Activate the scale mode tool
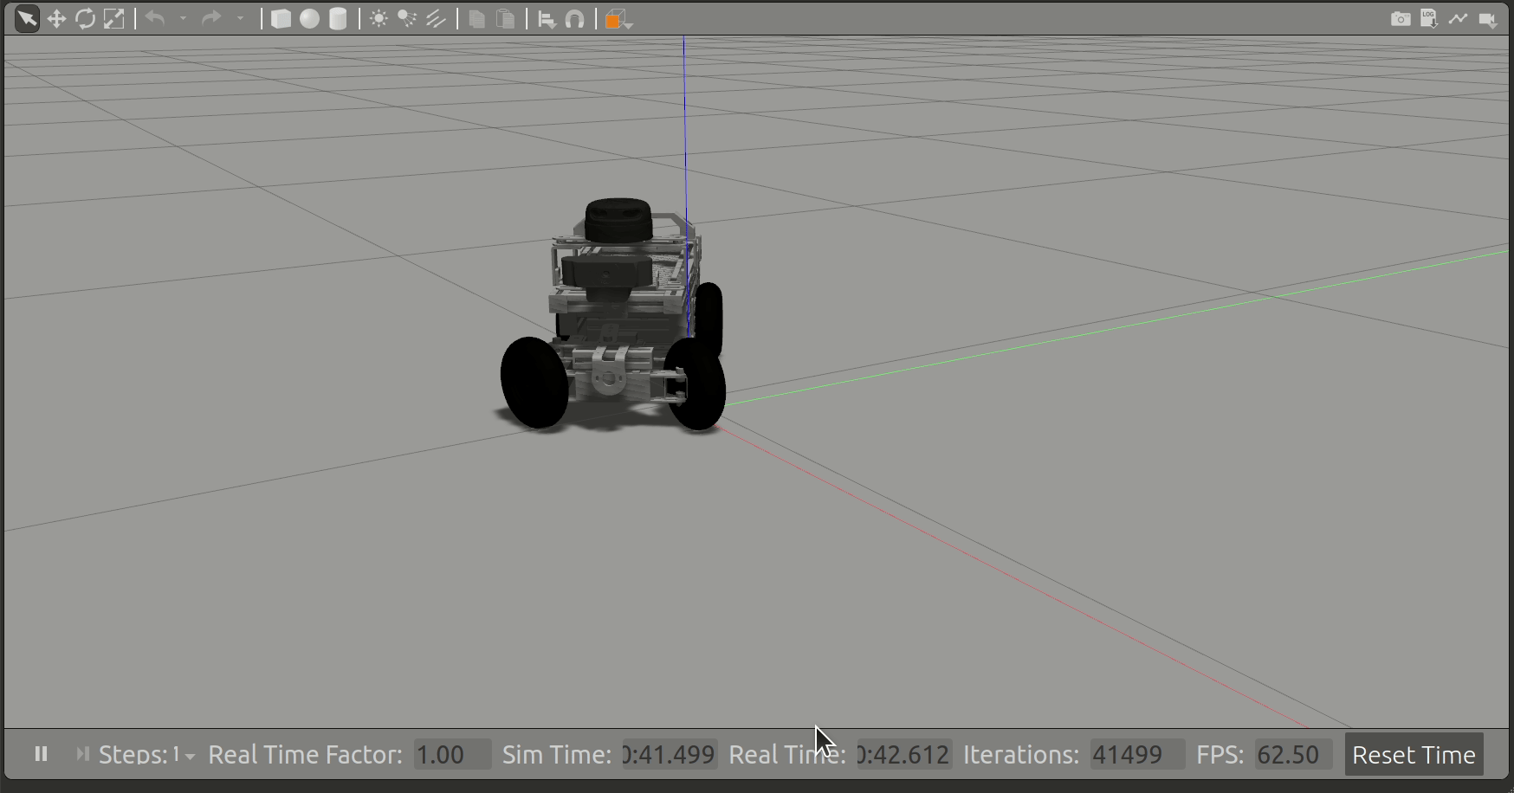The width and height of the screenshot is (1514, 793). point(113,18)
